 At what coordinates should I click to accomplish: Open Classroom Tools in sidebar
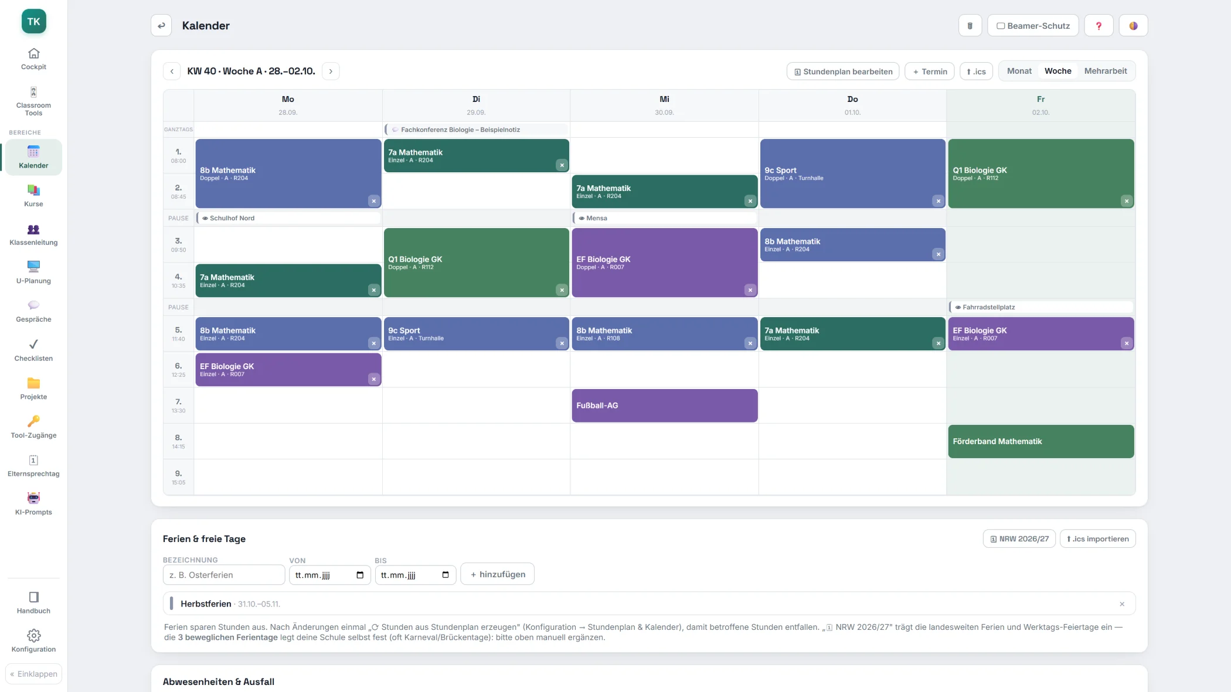(x=33, y=101)
